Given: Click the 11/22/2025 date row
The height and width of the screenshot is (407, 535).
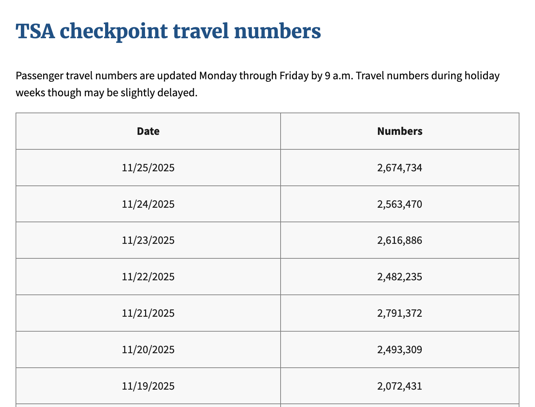Looking at the screenshot, I should coord(148,277).
